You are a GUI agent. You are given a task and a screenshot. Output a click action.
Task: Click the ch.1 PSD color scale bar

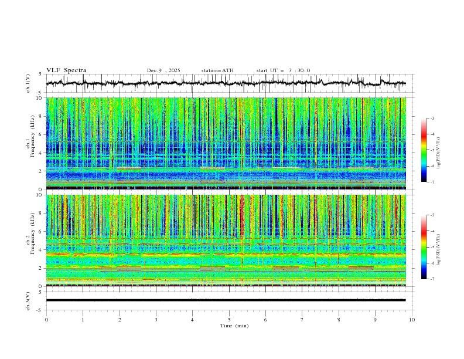click(x=424, y=150)
